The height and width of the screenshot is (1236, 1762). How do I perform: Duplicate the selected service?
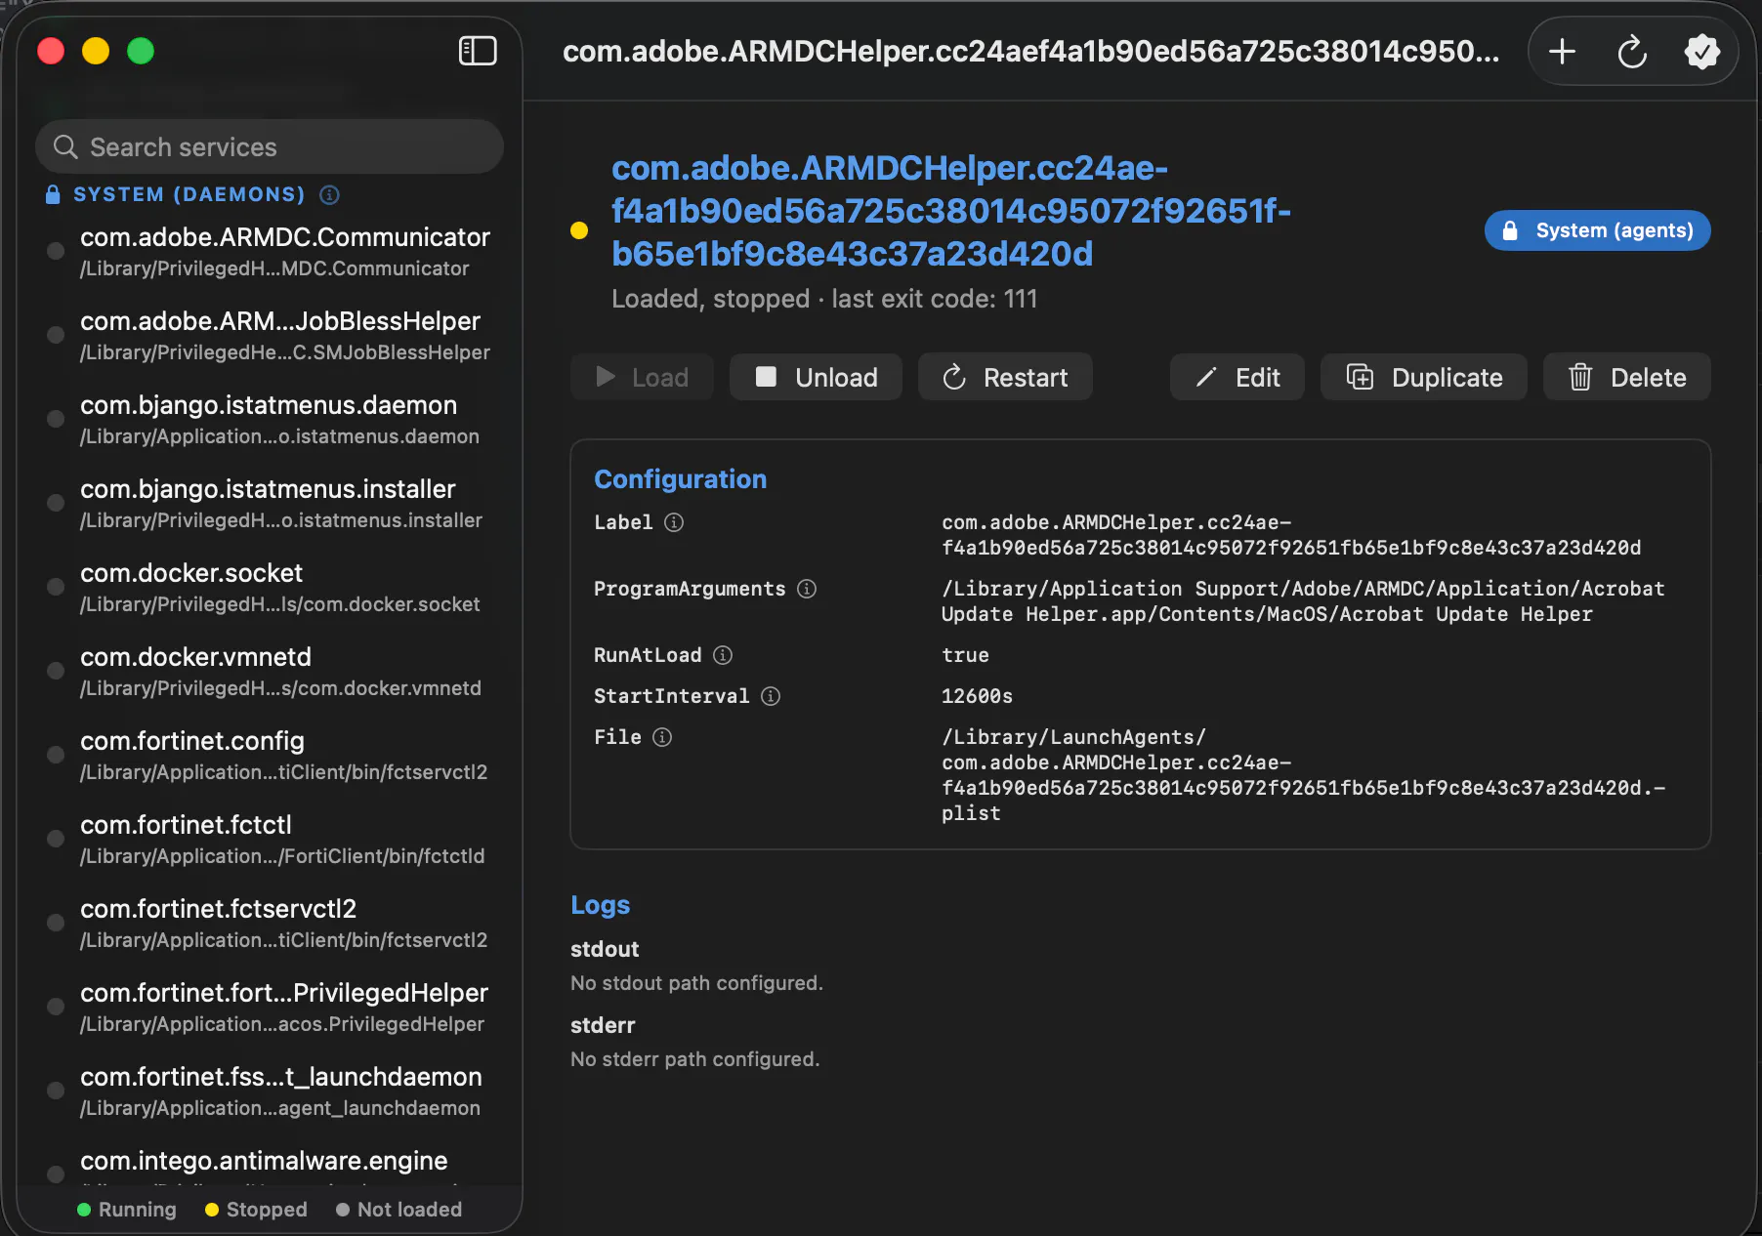click(1424, 377)
